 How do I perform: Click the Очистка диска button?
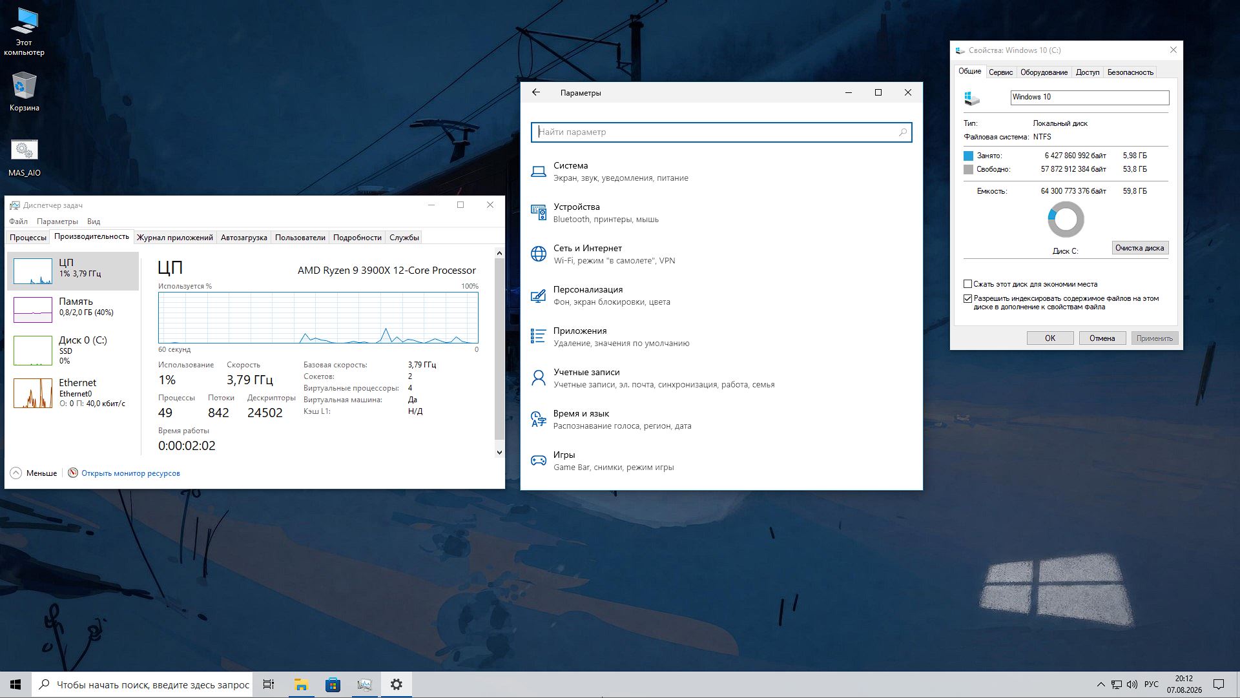[x=1139, y=248]
